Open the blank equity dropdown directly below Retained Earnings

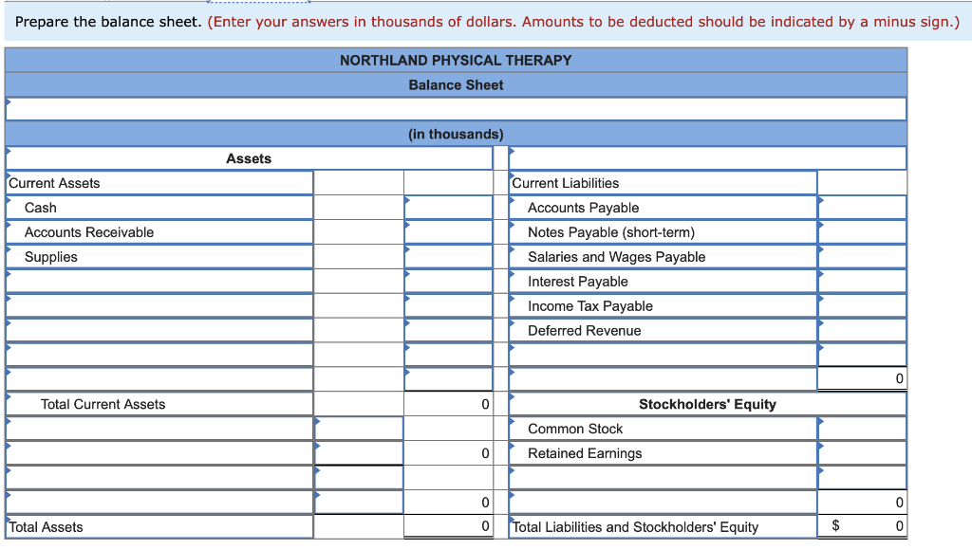[x=663, y=478]
